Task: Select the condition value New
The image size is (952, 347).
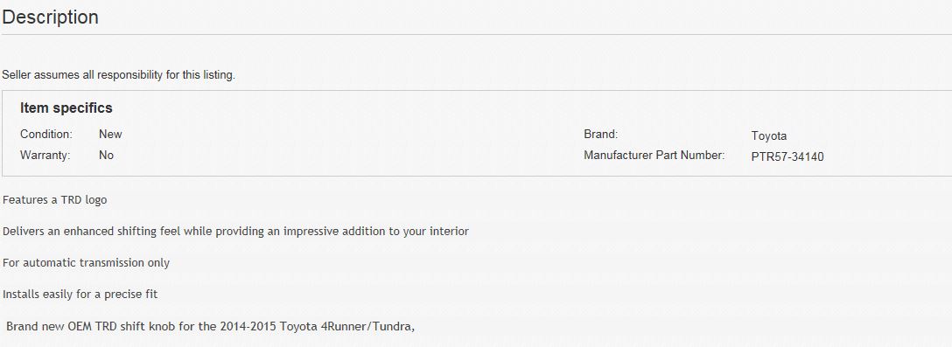Action: click(x=110, y=134)
